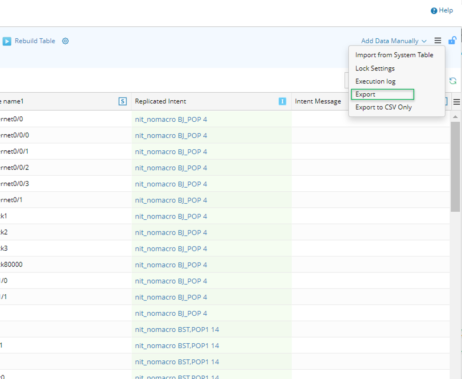462x379 pixels.
Task: Click the hamburger menu icon beside Add Data Manually
Action: pyautogui.click(x=438, y=41)
